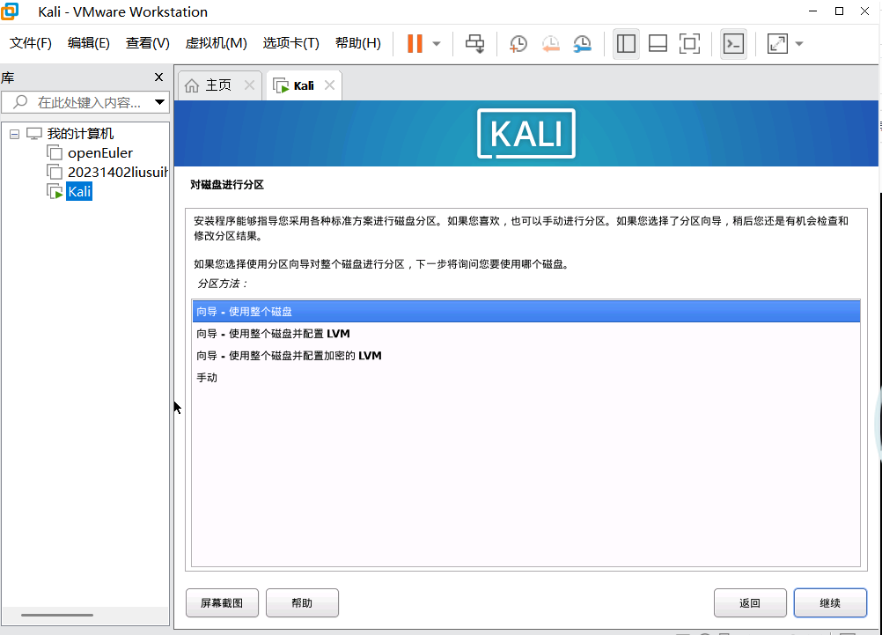Click the running Kali VM icon in tree
The image size is (882, 635).
(55, 191)
